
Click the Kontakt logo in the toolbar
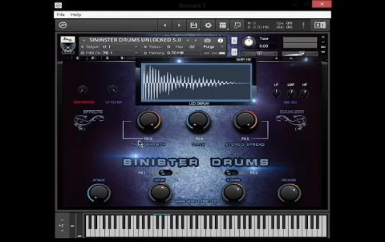click(63, 25)
